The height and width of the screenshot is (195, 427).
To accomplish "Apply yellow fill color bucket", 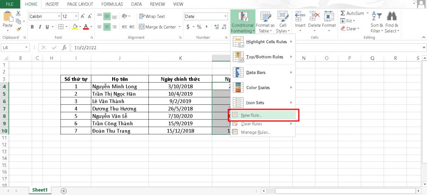I will (75, 27).
